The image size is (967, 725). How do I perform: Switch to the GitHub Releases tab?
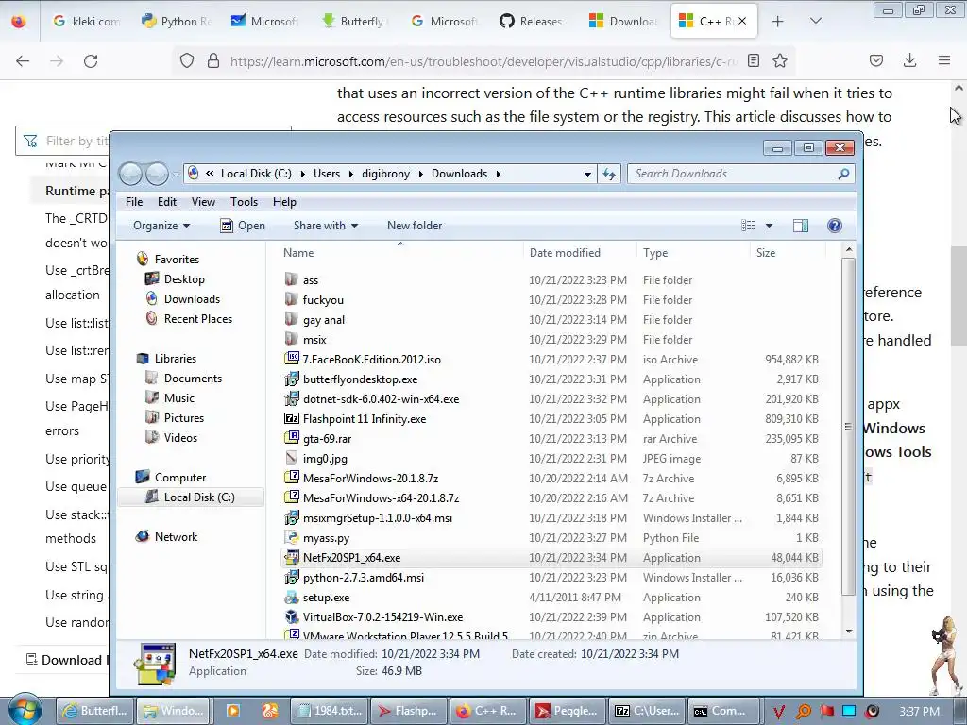[x=532, y=22]
